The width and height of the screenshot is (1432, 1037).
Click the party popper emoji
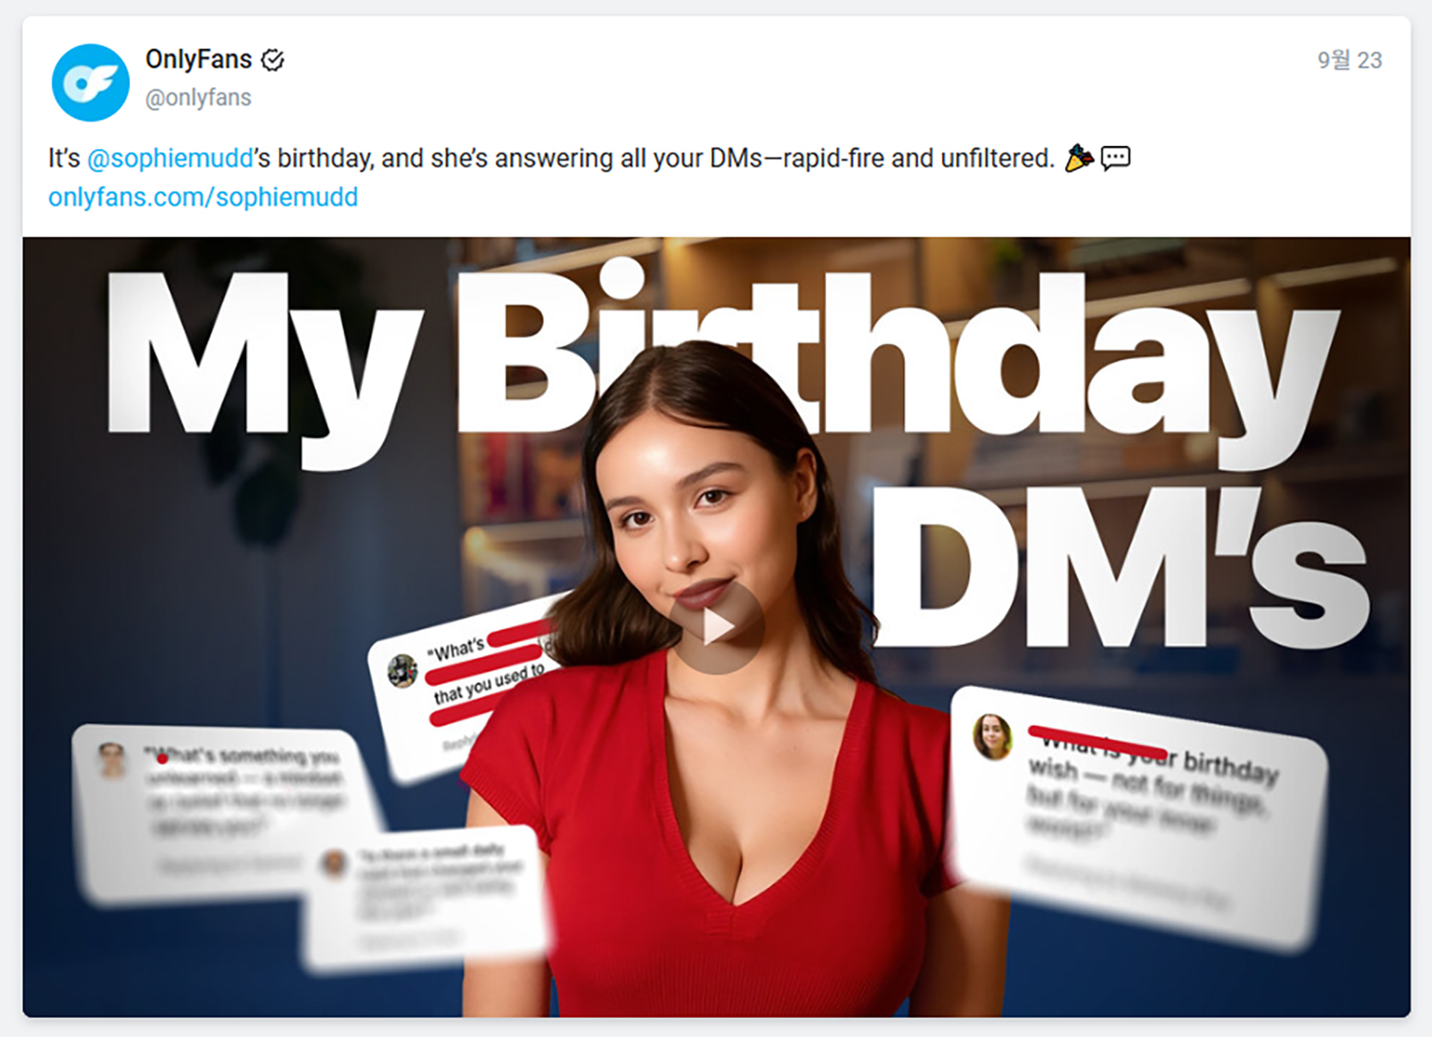click(x=1079, y=158)
